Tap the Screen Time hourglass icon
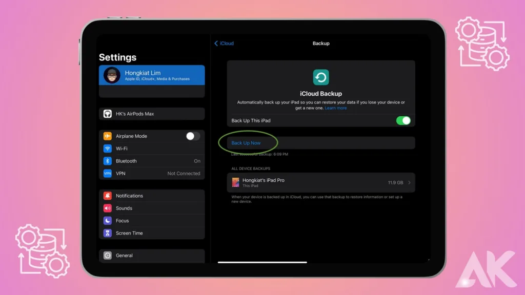This screenshot has height=295, width=525. pos(108,233)
